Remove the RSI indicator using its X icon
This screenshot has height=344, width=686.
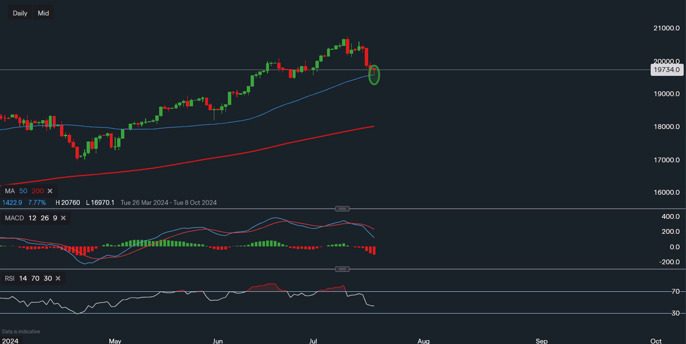(x=58, y=278)
